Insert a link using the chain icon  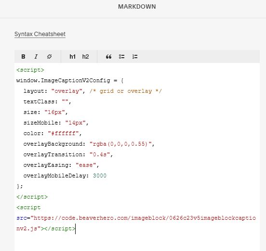49,57
